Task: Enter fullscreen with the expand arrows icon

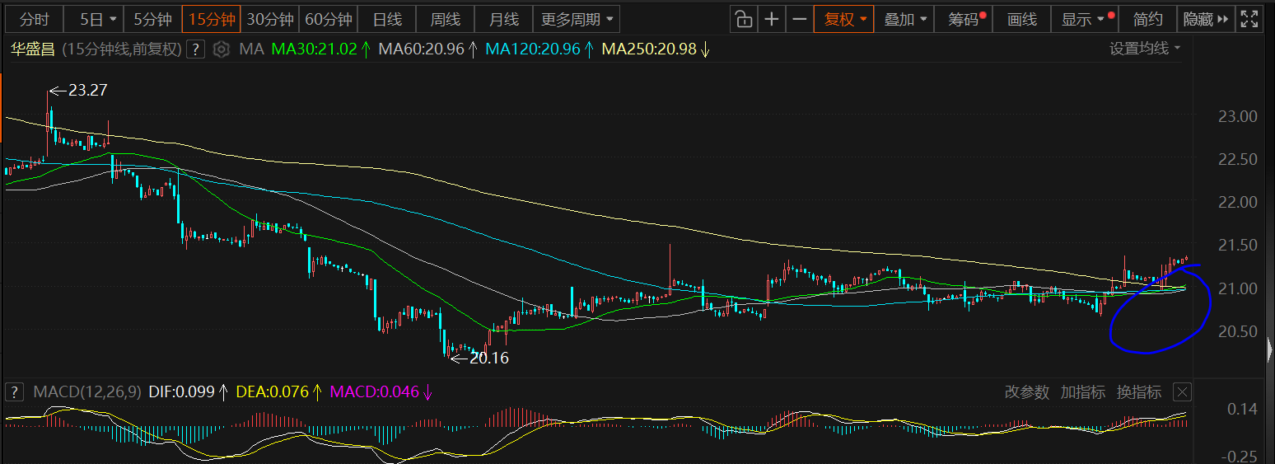Action: [1249, 19]
